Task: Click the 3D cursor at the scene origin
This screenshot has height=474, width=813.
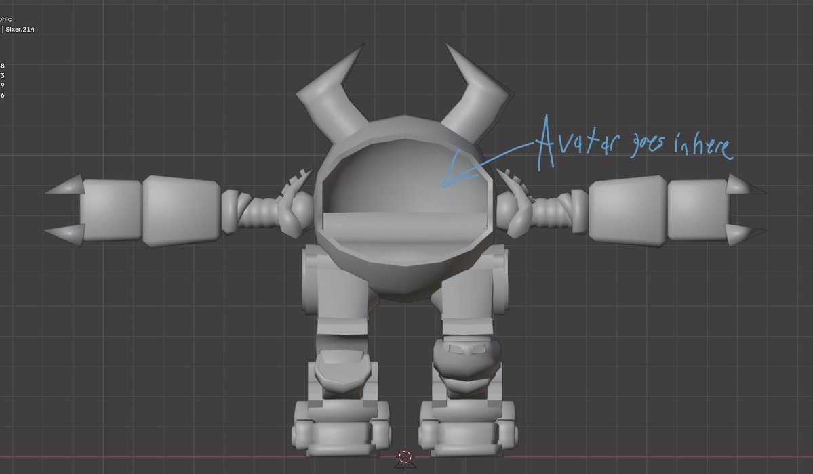Action: click(x=405, y=457)
